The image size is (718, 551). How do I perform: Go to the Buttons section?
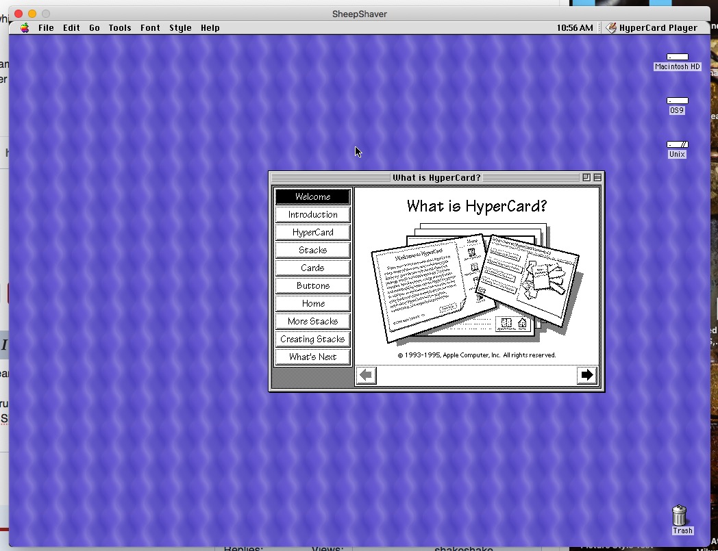[x=312, y=285]
